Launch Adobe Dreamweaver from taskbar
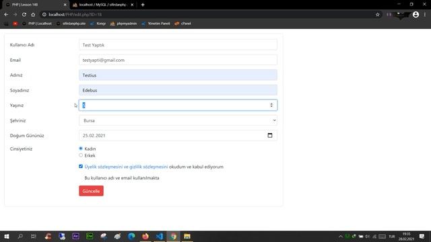The image size is (431, 242). [x=90, y=236]
